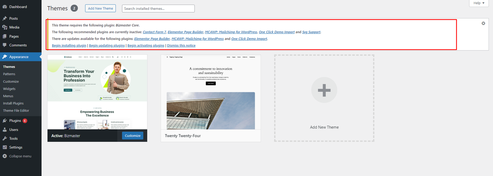Viewport: 493px width, 176px height.
Task: Click the Users person icon
Action: point(5,130)
